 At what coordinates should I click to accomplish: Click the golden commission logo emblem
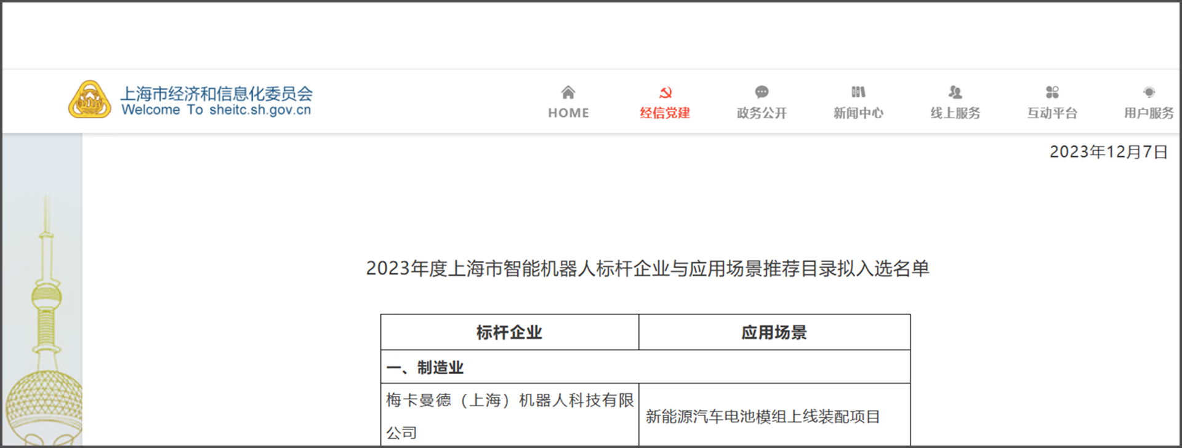click(90, 100)
